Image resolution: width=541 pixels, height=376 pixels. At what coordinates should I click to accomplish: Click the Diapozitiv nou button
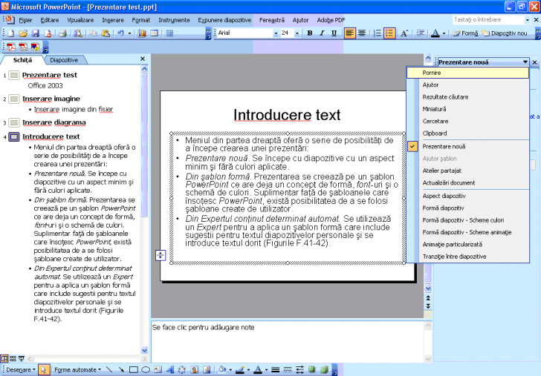coord(505,33)
